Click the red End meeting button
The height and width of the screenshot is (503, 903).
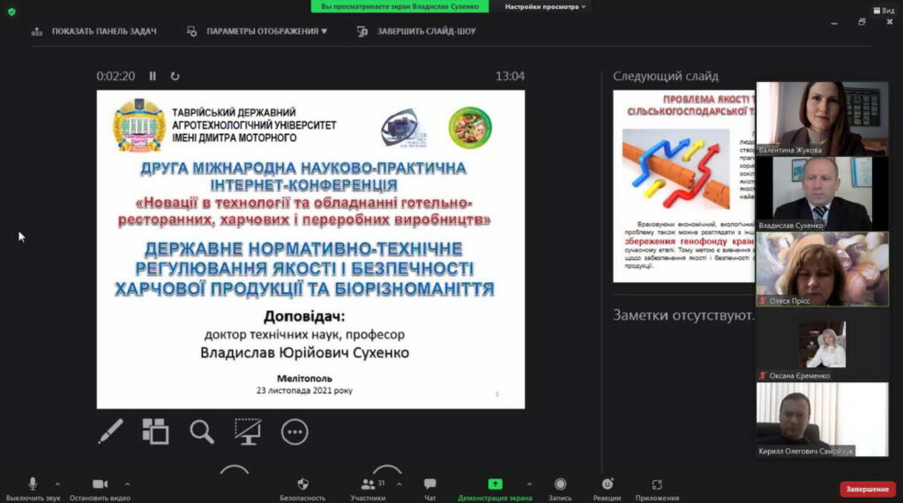click(x=868, y=489)
